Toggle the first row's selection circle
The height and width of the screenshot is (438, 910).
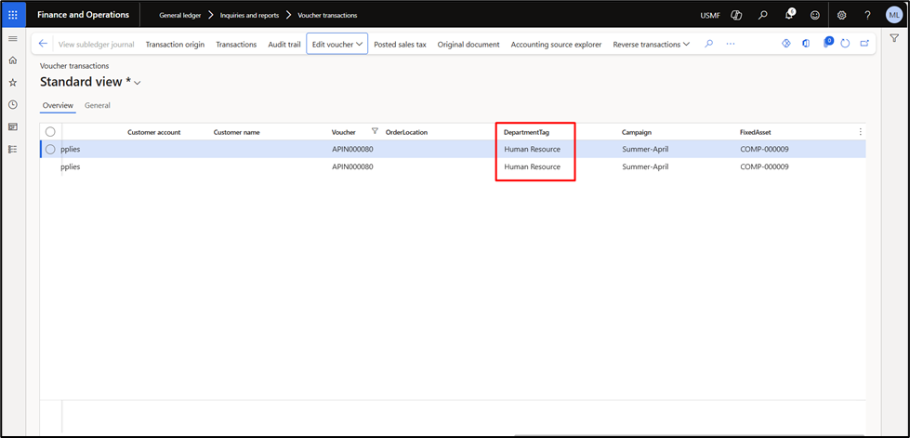tap(50, 150)
